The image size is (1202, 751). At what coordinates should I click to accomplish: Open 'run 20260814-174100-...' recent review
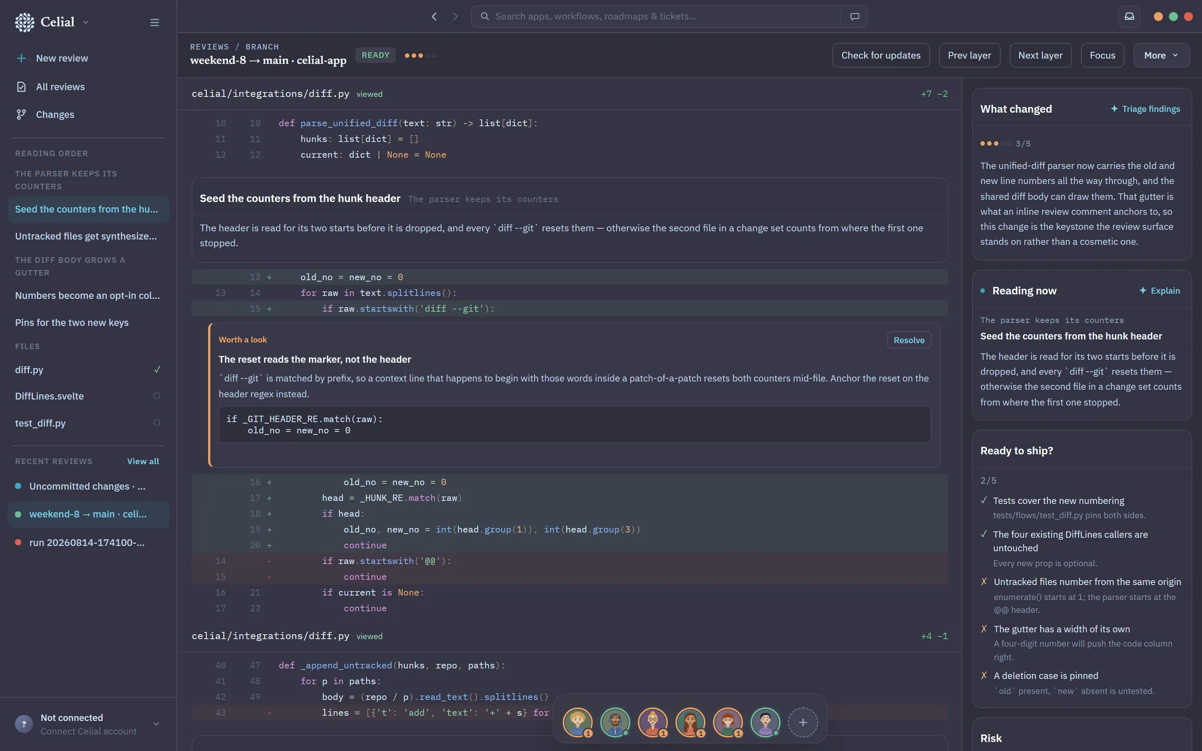(89, 543)
